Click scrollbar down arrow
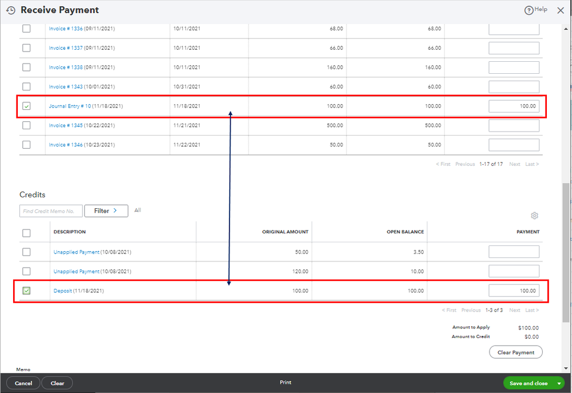This screenshot has height=393, width=572. 566,368
